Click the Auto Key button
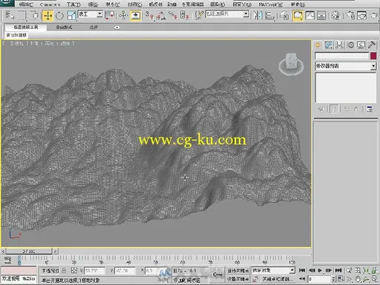 coord(237,271)
